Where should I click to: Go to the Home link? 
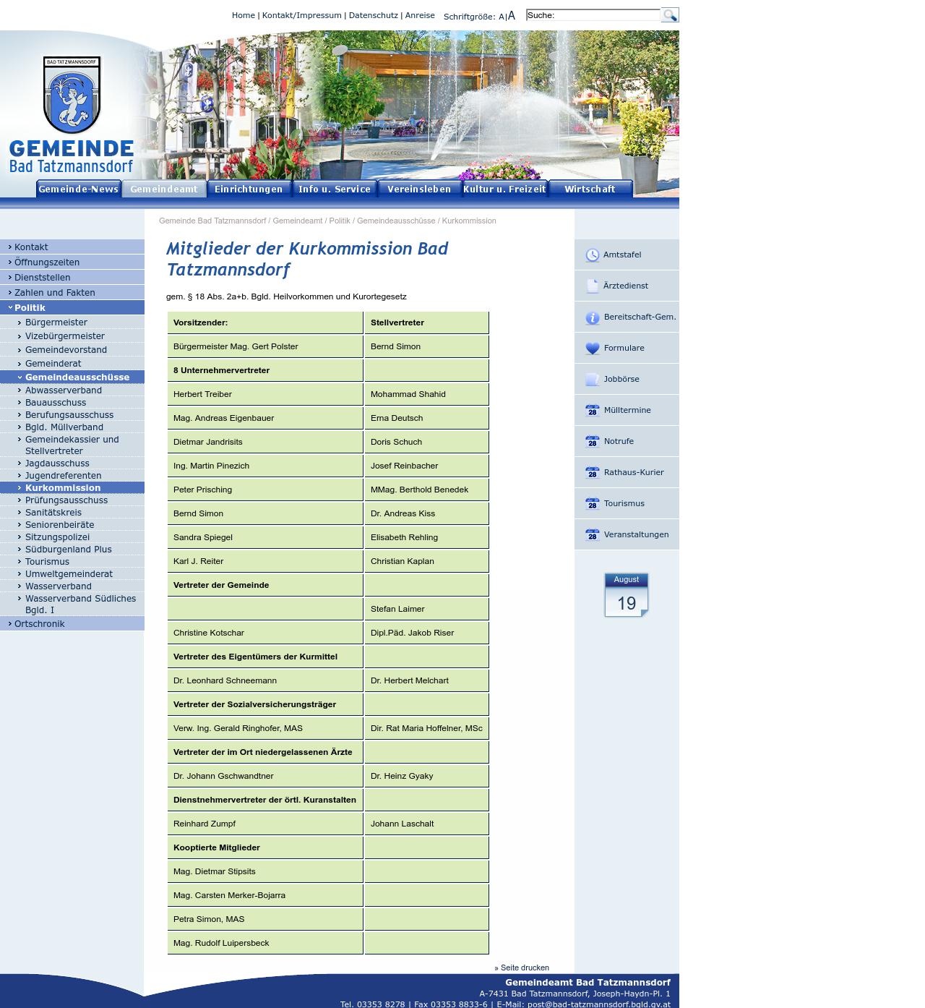[244, 15]
